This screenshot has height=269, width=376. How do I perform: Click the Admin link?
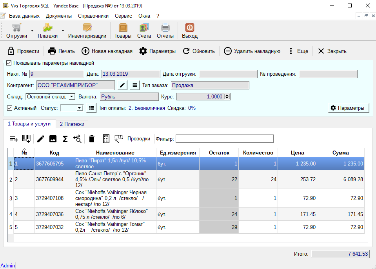click(x=7, y=265)
